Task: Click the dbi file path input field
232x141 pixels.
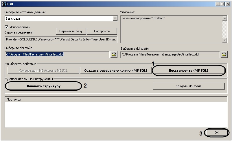Action: coord(57,54)
